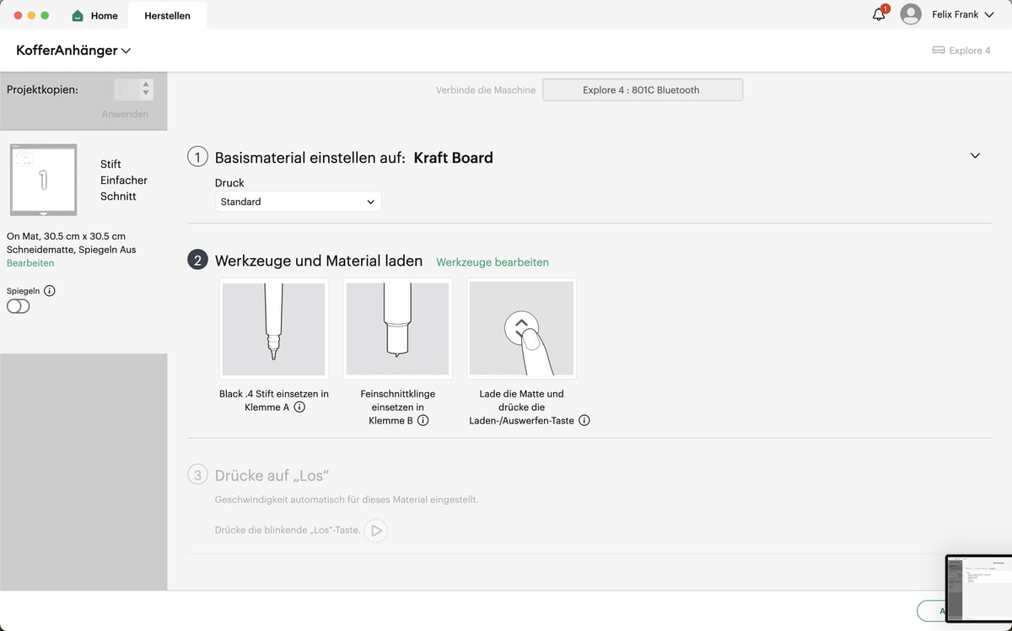Decrease Projektkopien with down arrow

pyautogui.click(x=147, y=94)
